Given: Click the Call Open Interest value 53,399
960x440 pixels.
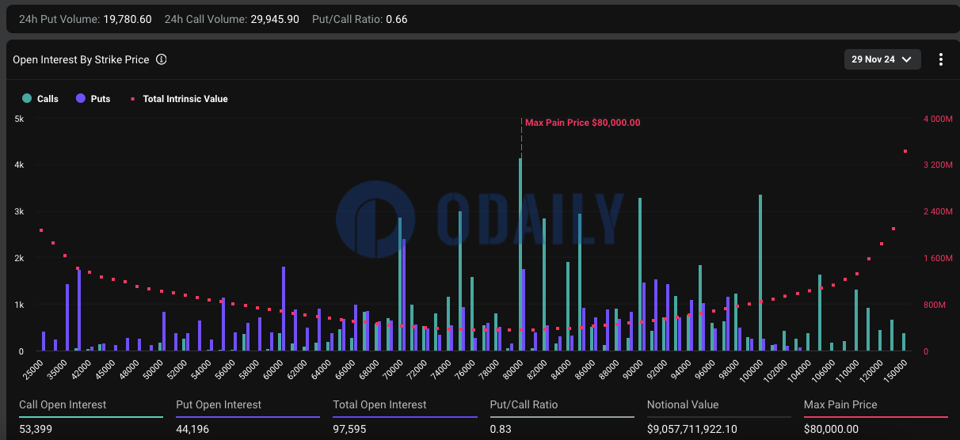Looking at the screenshot, I should 35,428.
